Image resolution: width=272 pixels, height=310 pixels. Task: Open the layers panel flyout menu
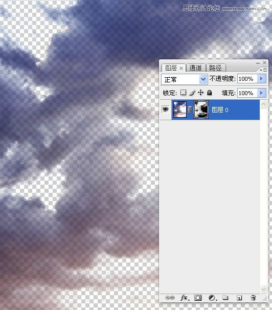(263, 70)
